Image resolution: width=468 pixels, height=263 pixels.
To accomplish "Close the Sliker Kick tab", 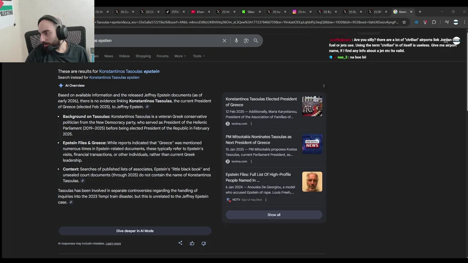I will tap(260, 12).
